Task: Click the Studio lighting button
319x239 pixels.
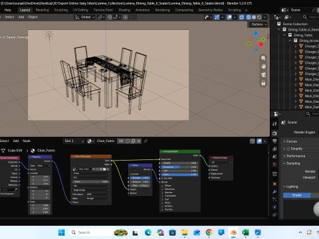Action: tap(297, 195)
